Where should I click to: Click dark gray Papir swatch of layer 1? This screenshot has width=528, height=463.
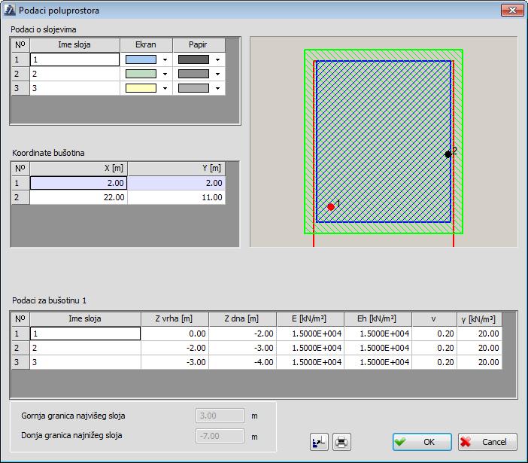pos(193,59)
